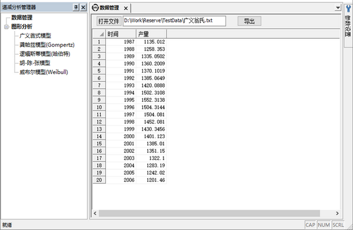353x230 pixels.
Task: Open 威布尔模型(Weibull) item
Action: (44, 72)
